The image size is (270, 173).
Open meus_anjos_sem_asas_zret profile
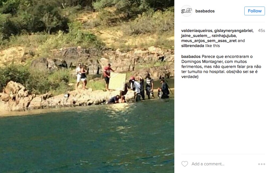(x=209, y=41)
